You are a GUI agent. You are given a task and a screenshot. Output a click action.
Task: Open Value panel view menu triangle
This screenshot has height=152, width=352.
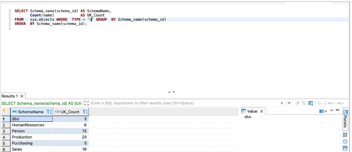tap(332, 110)
